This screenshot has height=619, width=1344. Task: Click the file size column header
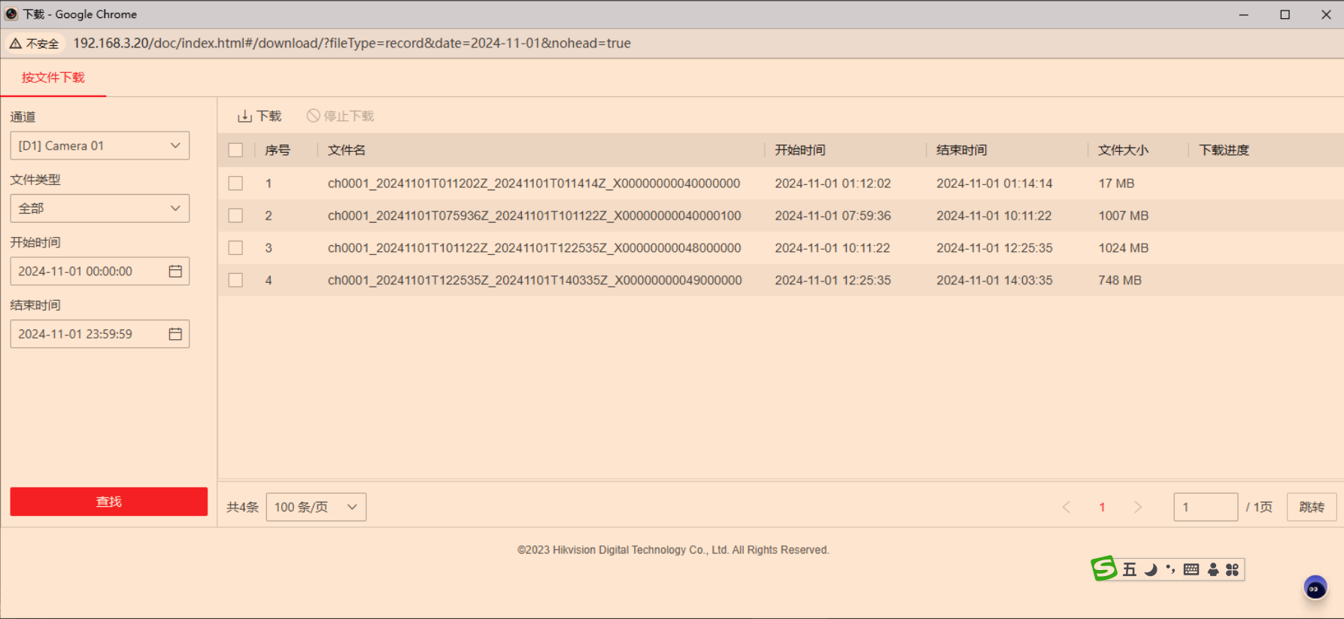[1124, 150]
